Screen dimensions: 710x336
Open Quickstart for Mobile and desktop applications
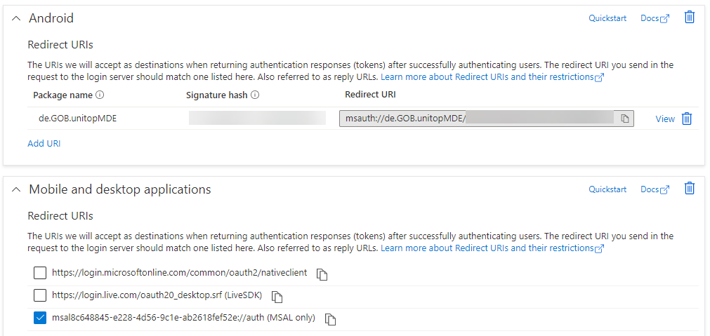[x=607, y=189]
